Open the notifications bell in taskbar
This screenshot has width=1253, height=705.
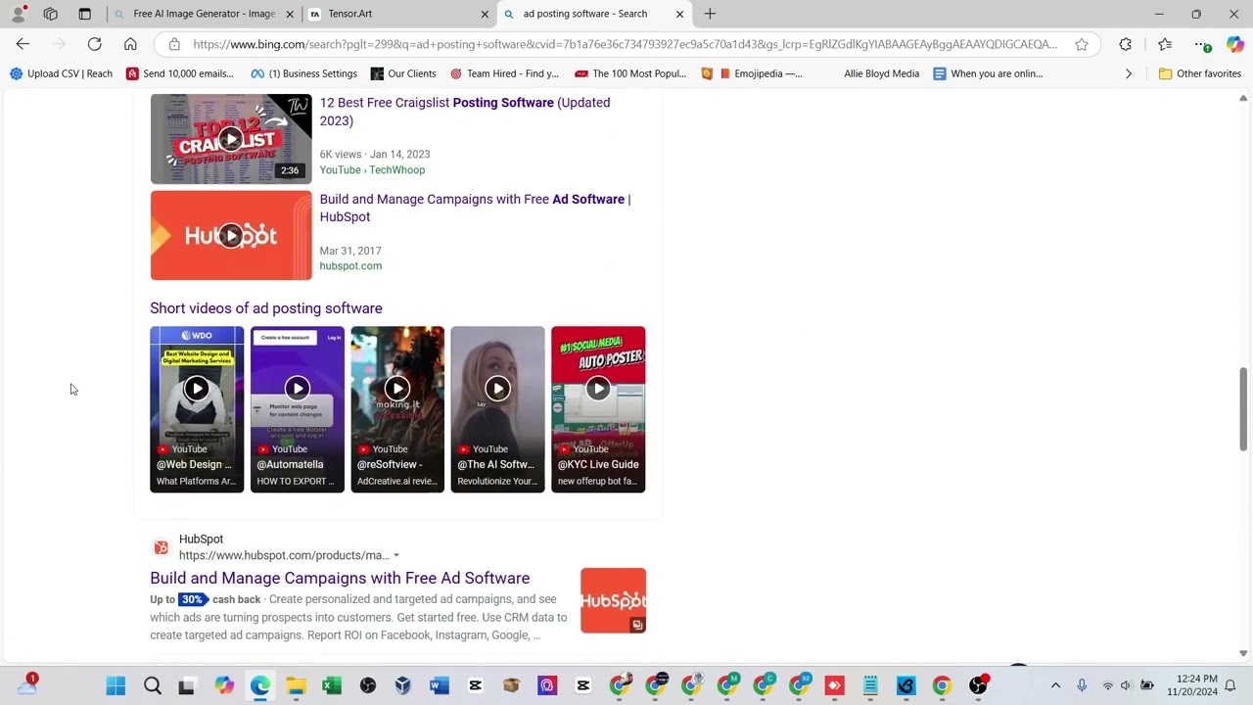click(x=1230, y=685)
